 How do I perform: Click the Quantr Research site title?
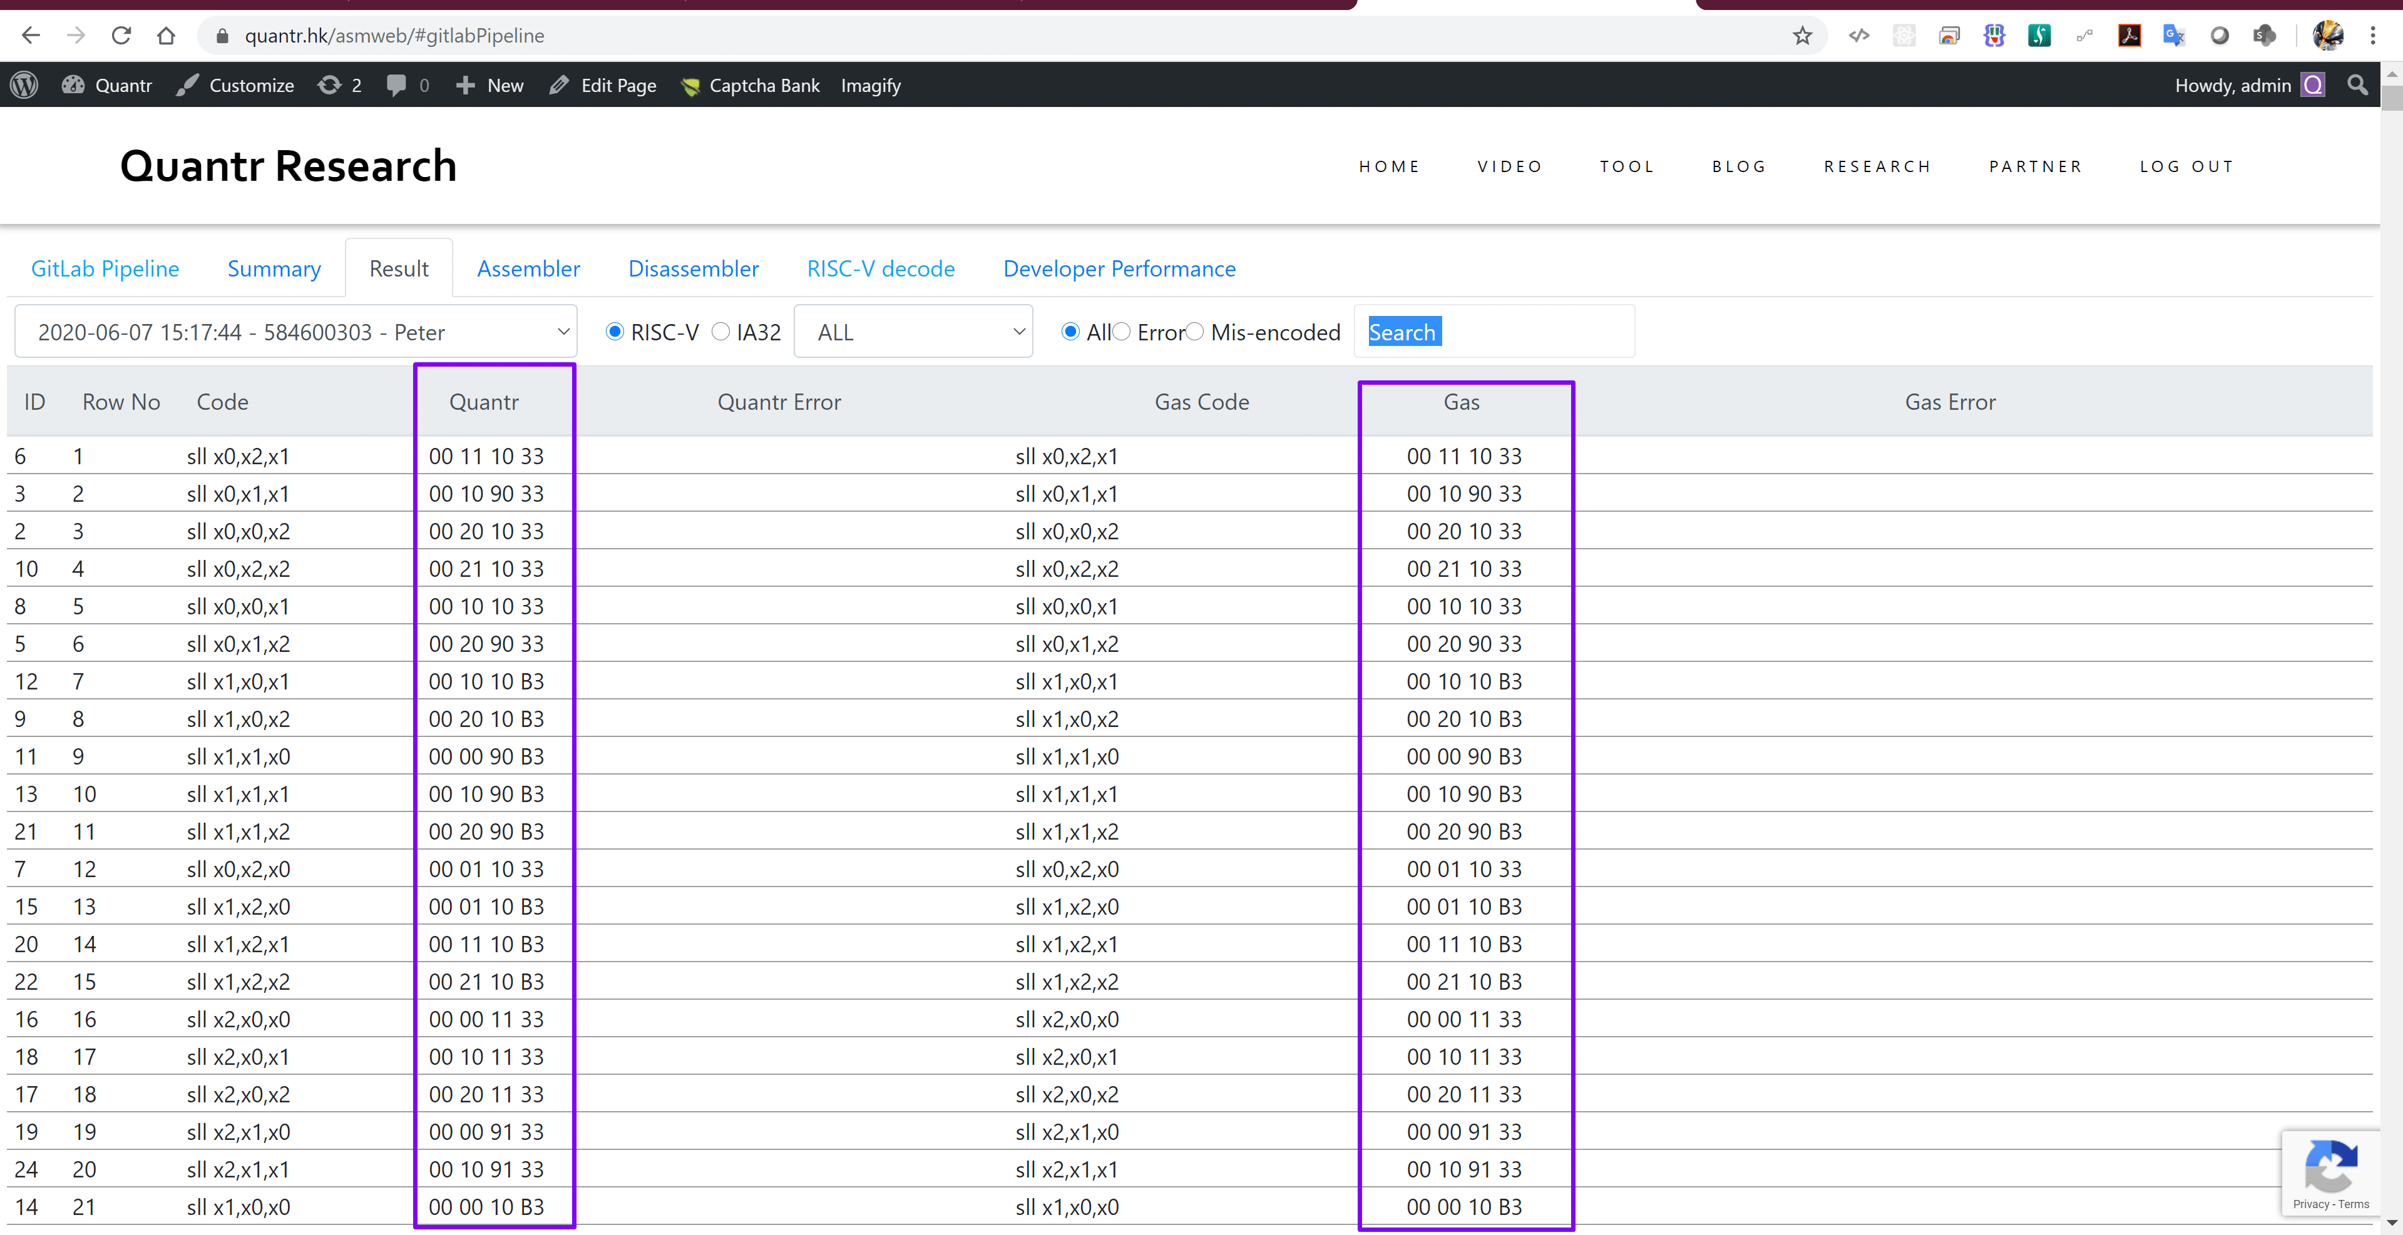289,166
